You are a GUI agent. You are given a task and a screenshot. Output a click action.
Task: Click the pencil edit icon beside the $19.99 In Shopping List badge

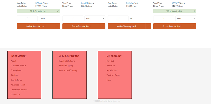tap(194, 11)
